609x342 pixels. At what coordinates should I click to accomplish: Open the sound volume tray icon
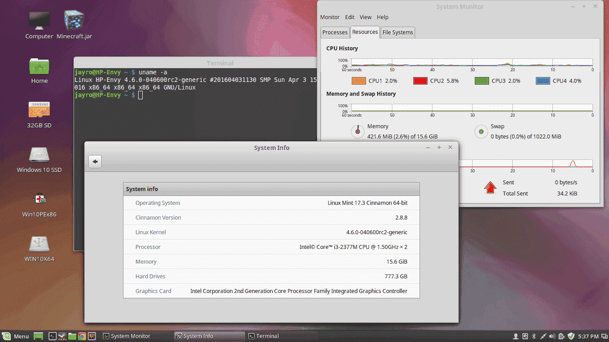pyautogui.click(x=552, y=336)
